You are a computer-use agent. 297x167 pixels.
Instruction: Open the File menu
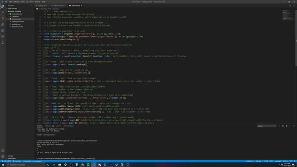pos(6,2)
